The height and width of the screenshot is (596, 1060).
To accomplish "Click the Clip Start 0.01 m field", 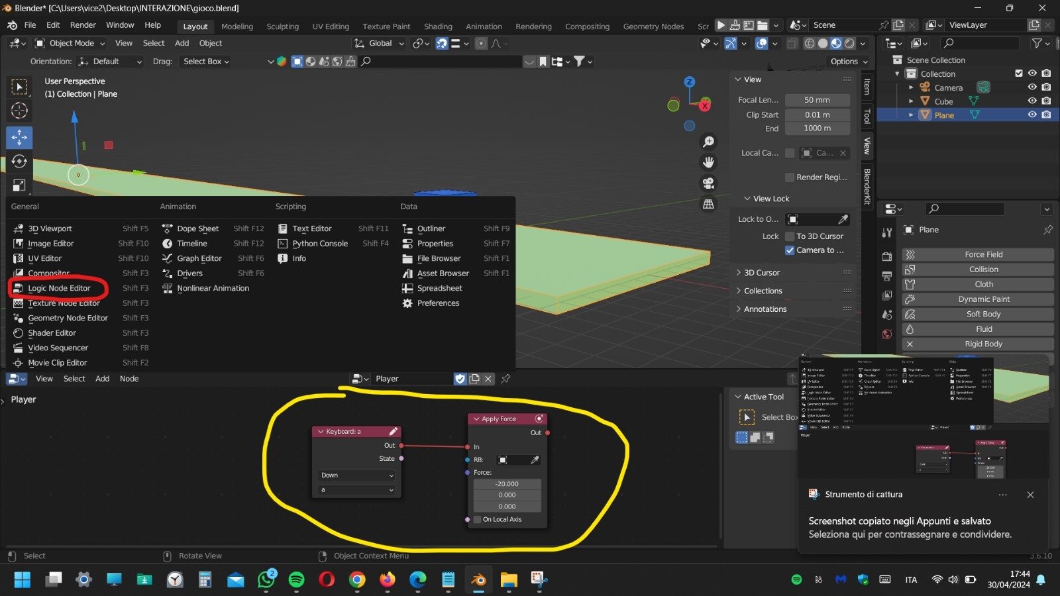I will point(817,115).
